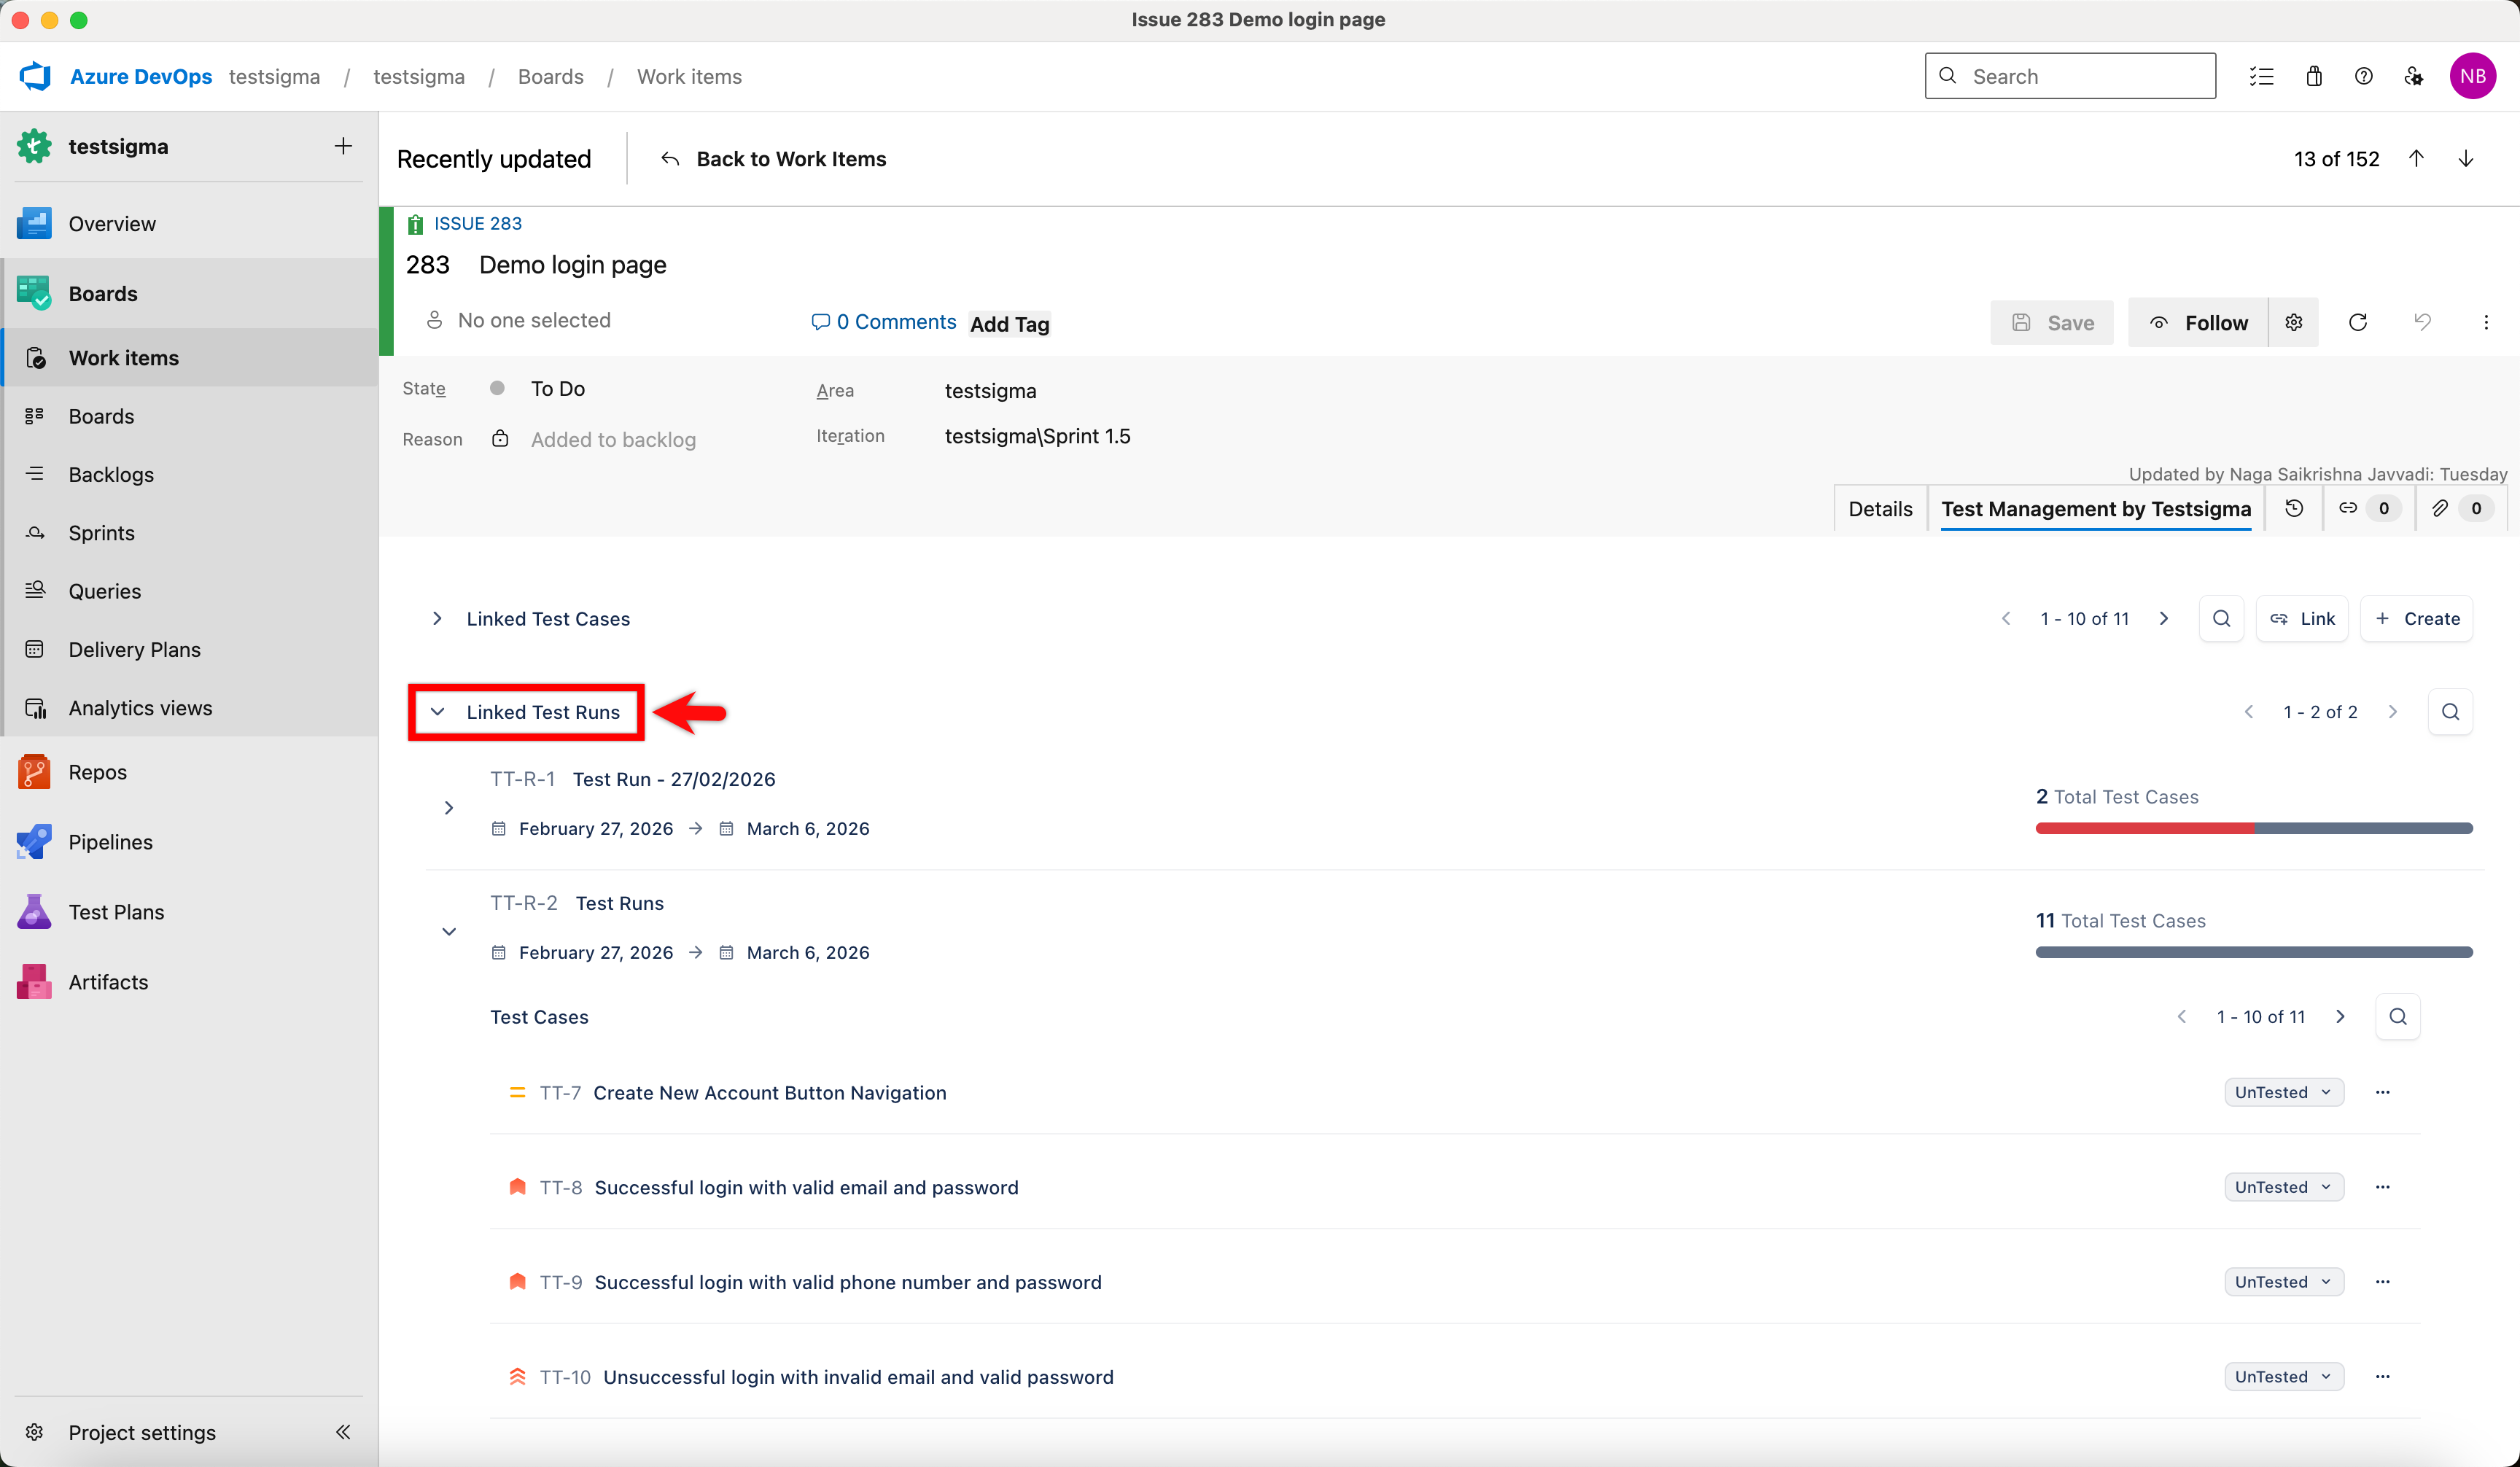Open status dropdown for TT-9
This screenshot has height=1467, width=2520.
[x=2284, y=1282]
